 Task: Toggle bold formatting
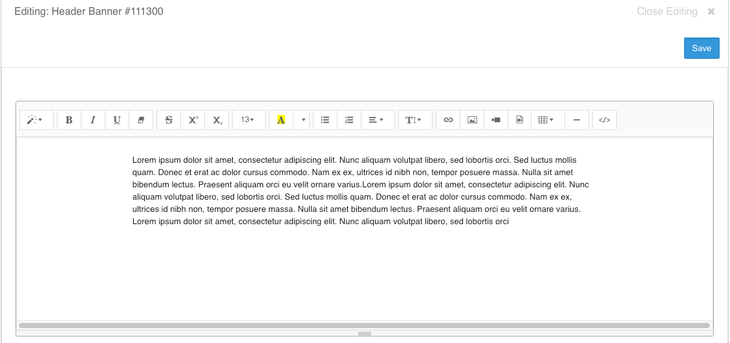69,120
